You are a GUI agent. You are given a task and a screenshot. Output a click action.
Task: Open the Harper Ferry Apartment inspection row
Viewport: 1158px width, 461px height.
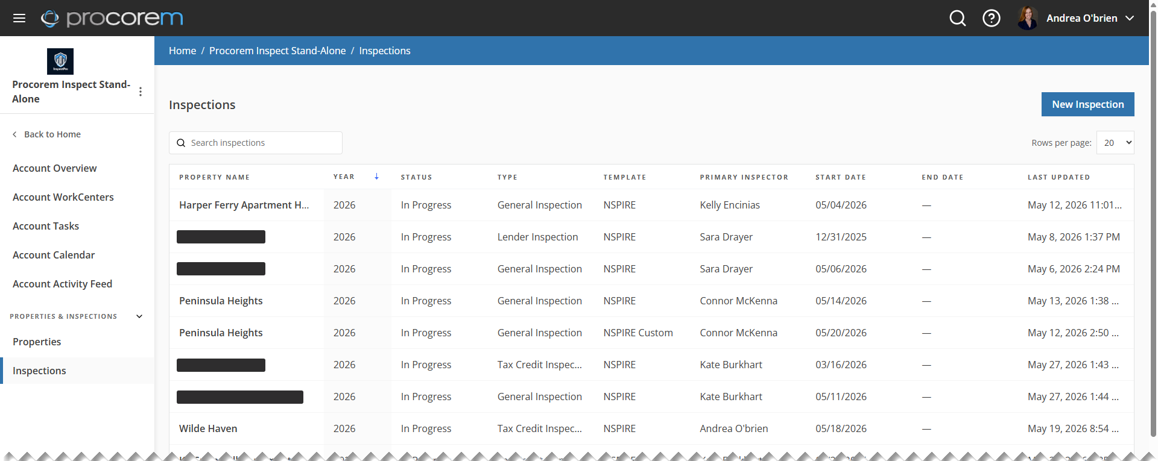coord(651,205)
